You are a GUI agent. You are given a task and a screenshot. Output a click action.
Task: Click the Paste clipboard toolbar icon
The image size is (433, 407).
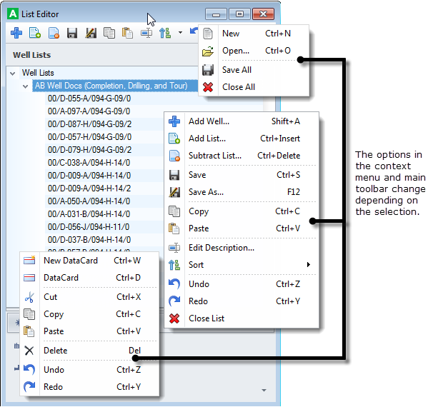click(128, 33)
